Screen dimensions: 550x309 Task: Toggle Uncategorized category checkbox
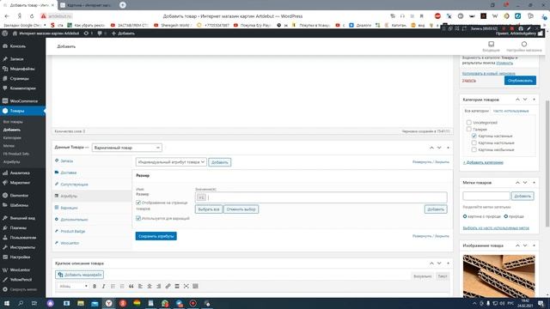click(469, 123)
